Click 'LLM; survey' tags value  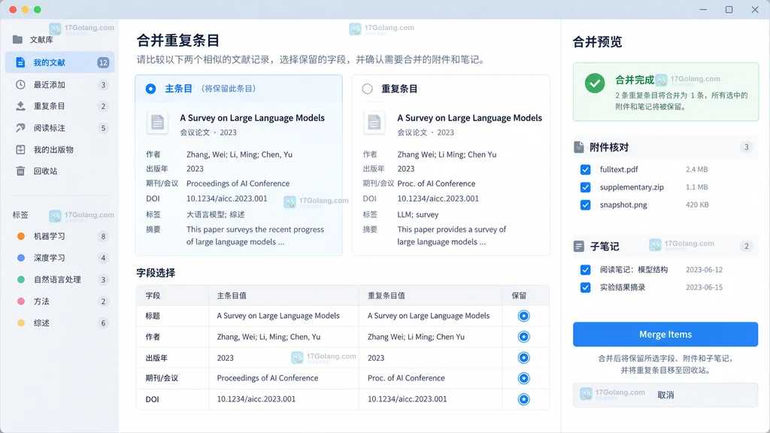(x=418, y=214)
